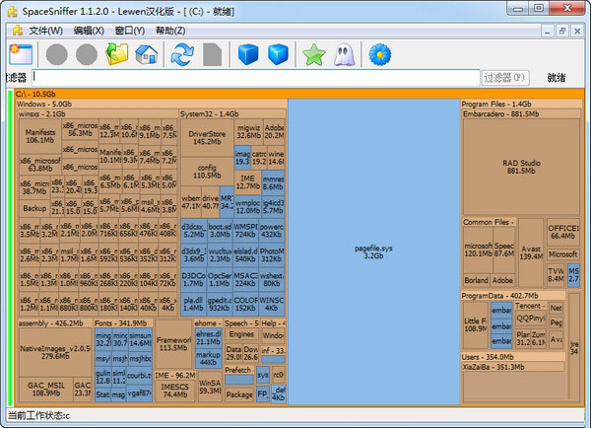591x428 pixels.
Task: Click the refresh arrows toolbar icon
Action: tap(181, 54)
